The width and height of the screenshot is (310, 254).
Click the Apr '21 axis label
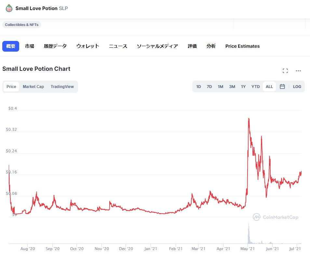pos(223,249)
